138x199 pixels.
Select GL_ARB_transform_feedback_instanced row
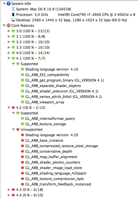click(x=58, y=184)
